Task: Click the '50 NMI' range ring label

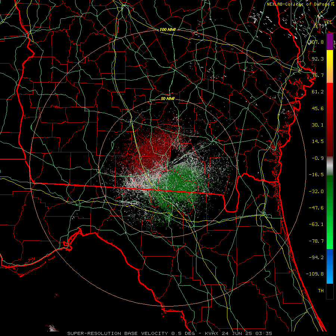Action: [x=168, y=99]
